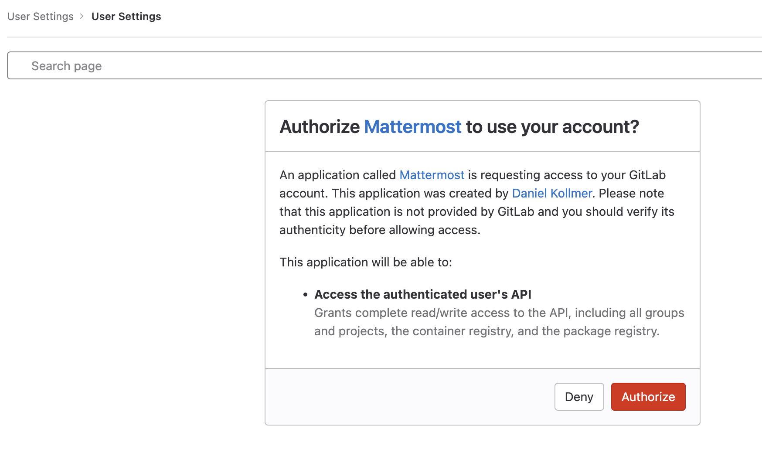This screenshot has width=762, height=470.
Task: Click the Authorize button
Action: 648,397
